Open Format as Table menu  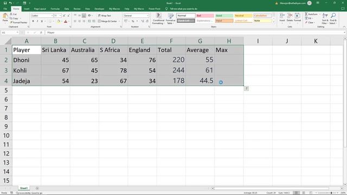tap(171, 18)
